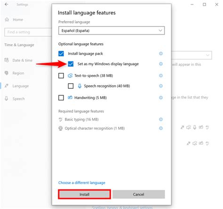This screenshot has width=223, height=209.
Task: Open Date & time settings page
Action: point(23,60)
